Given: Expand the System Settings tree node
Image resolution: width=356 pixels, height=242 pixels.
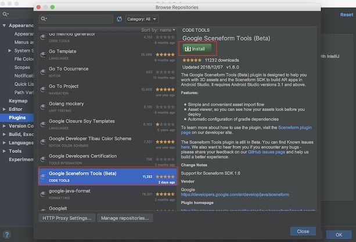Looking at the screenshot, I should pos(10,51).
